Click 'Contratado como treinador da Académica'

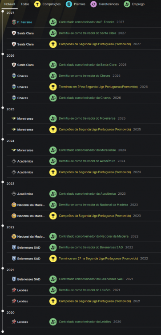point(88,194)
